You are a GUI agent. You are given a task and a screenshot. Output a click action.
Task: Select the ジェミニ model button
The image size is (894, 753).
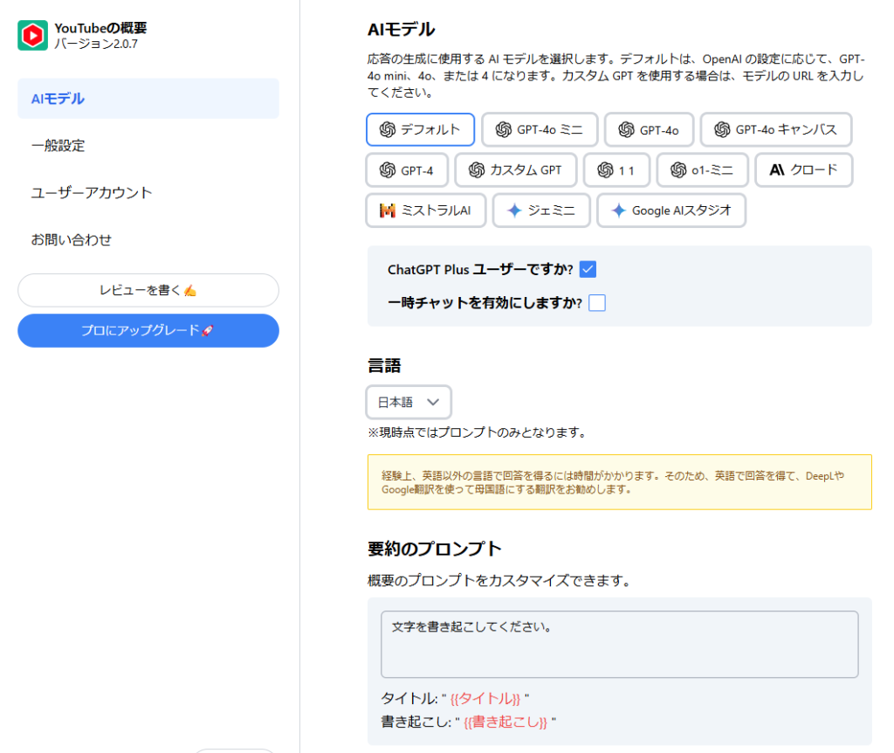[541, 211]
